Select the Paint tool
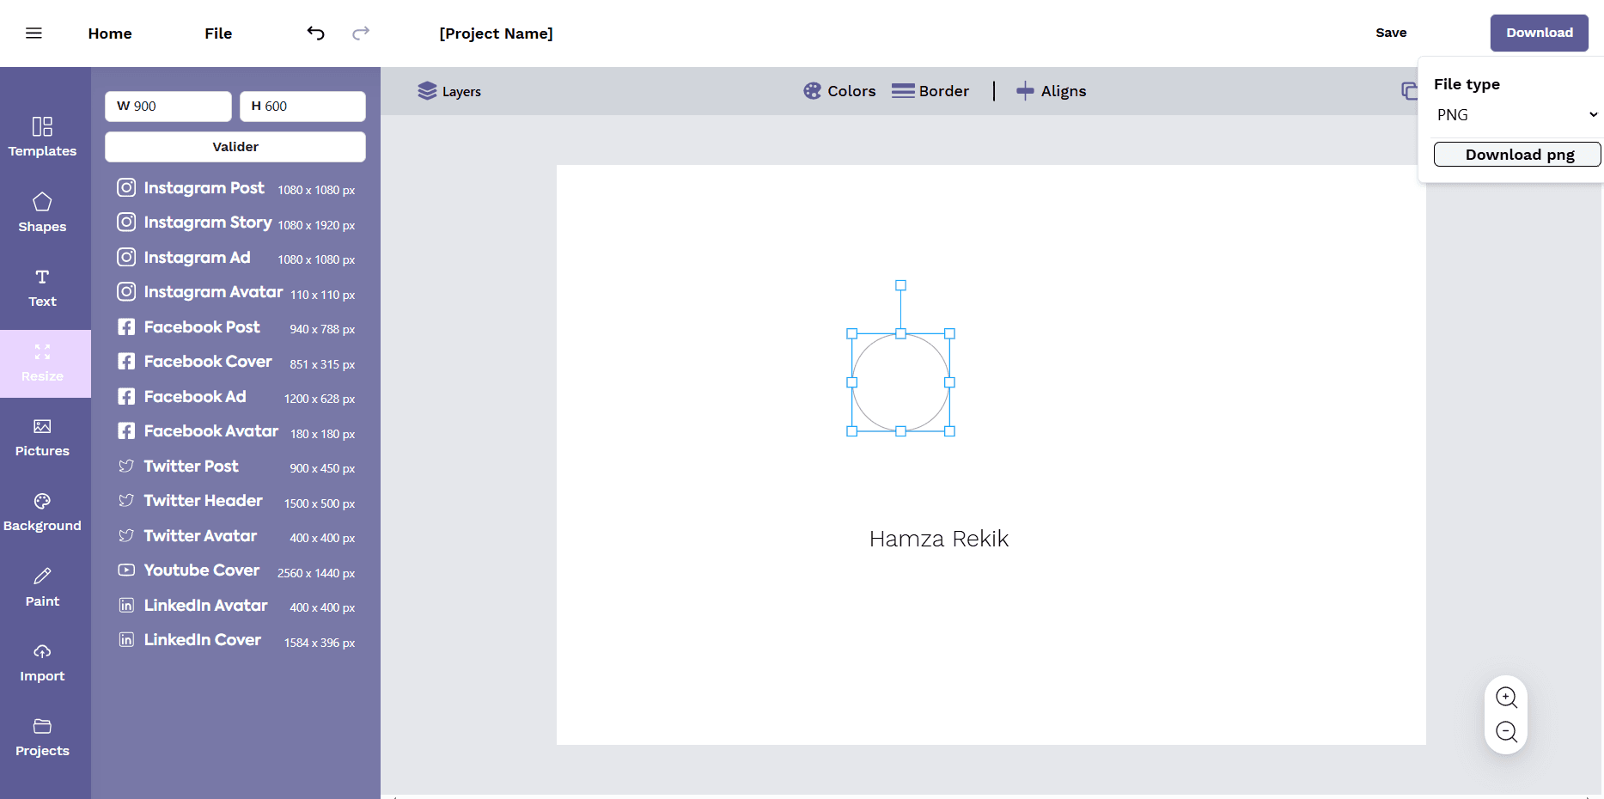Screen dimensions: 1604x799 (42, 587)
